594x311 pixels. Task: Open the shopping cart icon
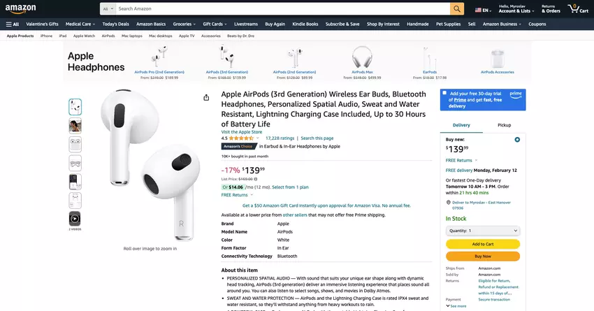point(574,8)
